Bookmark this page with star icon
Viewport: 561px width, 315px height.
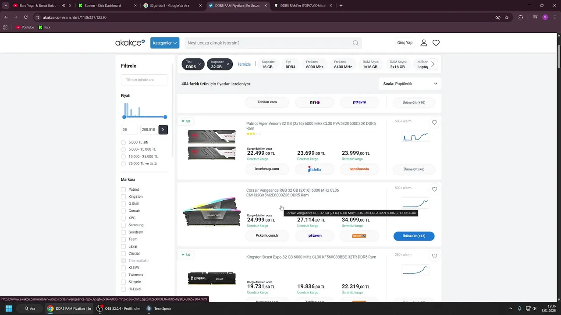tap(507, 17)
